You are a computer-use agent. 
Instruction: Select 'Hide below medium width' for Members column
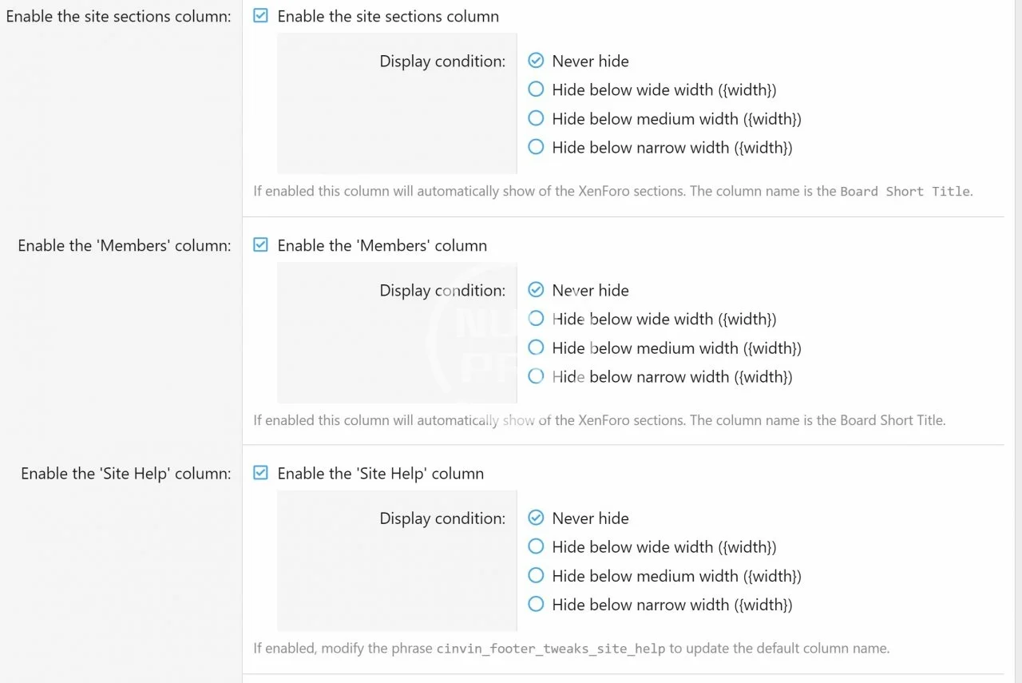tap(536, 347)
